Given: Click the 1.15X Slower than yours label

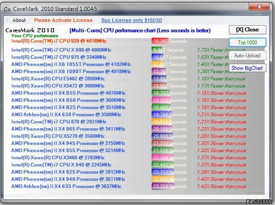Looking at the screenshot, I should (222, 93).
